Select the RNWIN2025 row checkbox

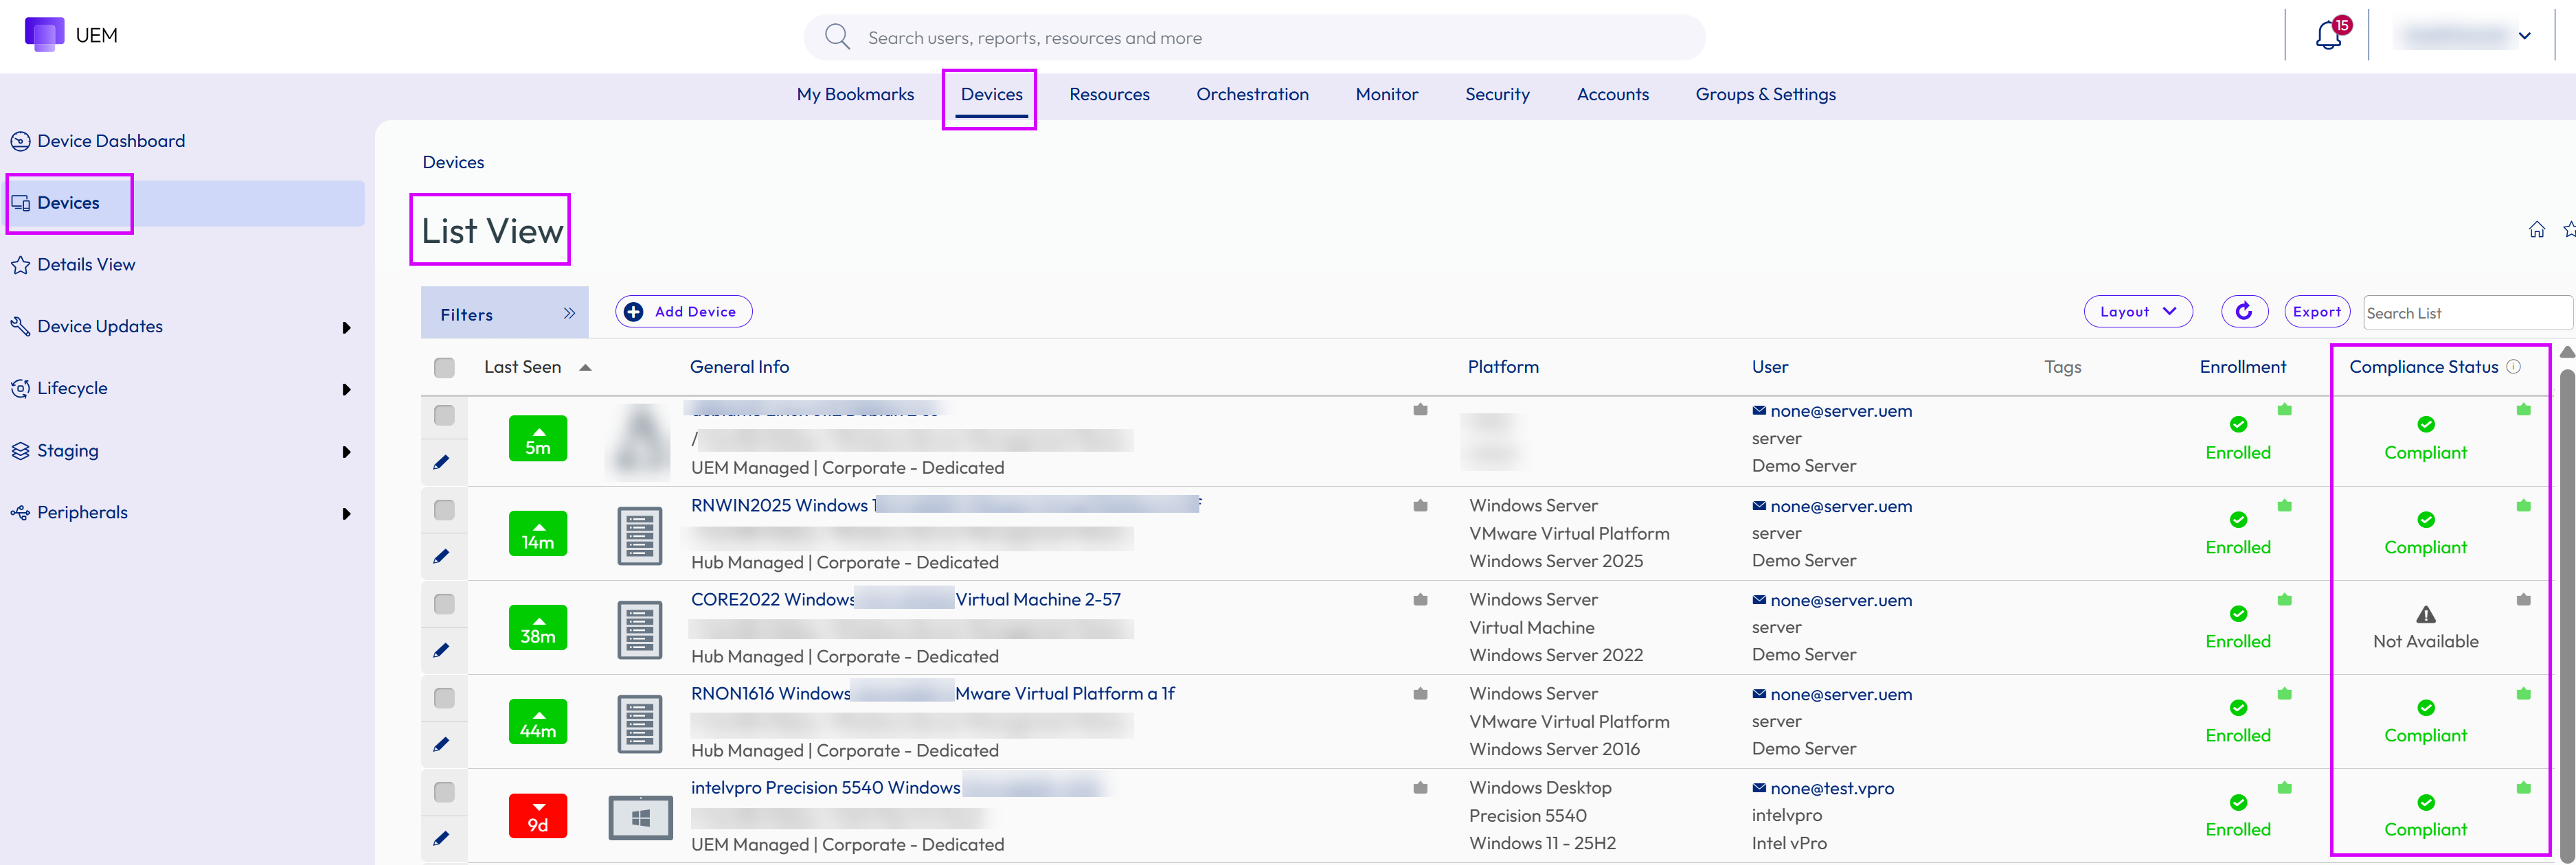444,509
